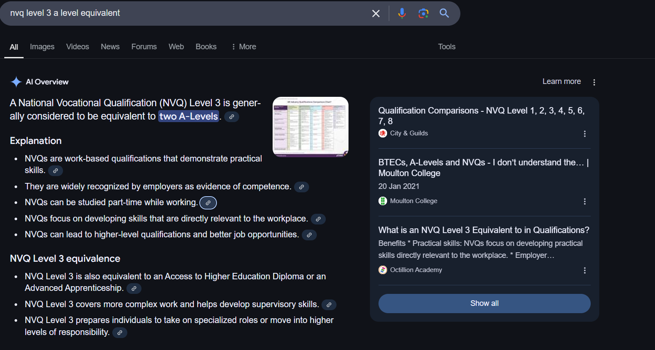Click the magnifying glass search icon
The height and width of the screenshot is (350, 655).
point(444,13)
